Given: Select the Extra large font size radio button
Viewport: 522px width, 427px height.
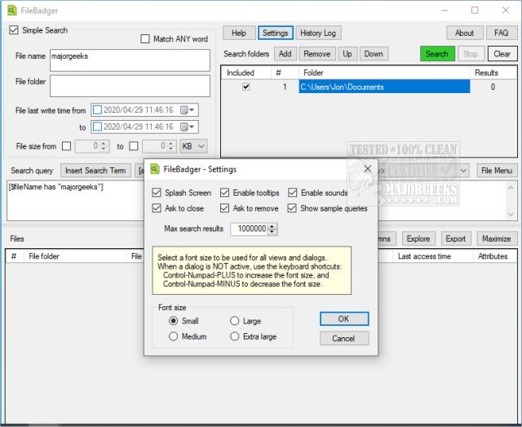Looking at the screenshot, I should point(234,336).
